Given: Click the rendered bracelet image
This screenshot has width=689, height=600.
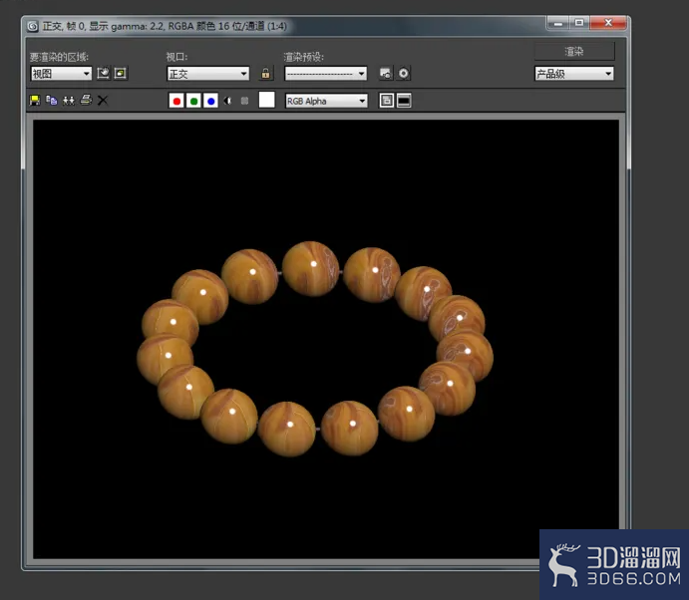Looking at the screenshot, I should pos(315,348).
